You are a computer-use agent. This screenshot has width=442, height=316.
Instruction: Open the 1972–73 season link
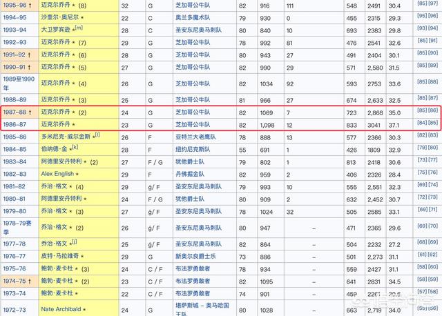coord(15,310)
